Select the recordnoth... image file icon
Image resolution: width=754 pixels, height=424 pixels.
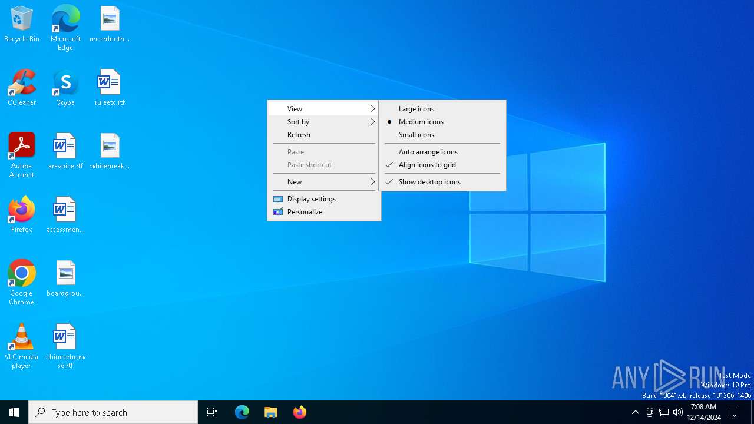pyautogui.click(x=110, y=25)
